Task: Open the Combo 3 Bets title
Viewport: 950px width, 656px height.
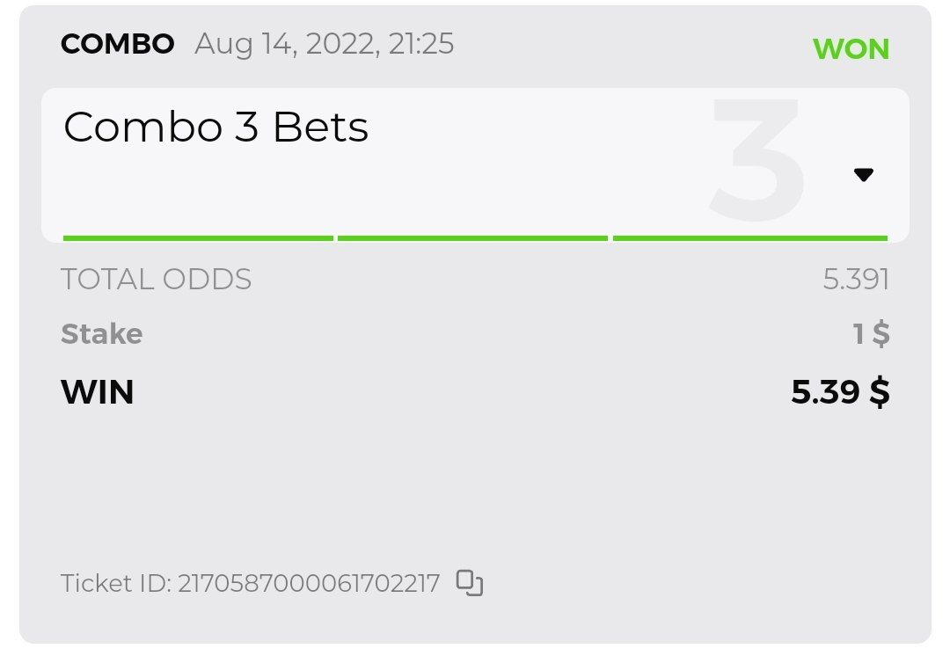Action: 216,128
